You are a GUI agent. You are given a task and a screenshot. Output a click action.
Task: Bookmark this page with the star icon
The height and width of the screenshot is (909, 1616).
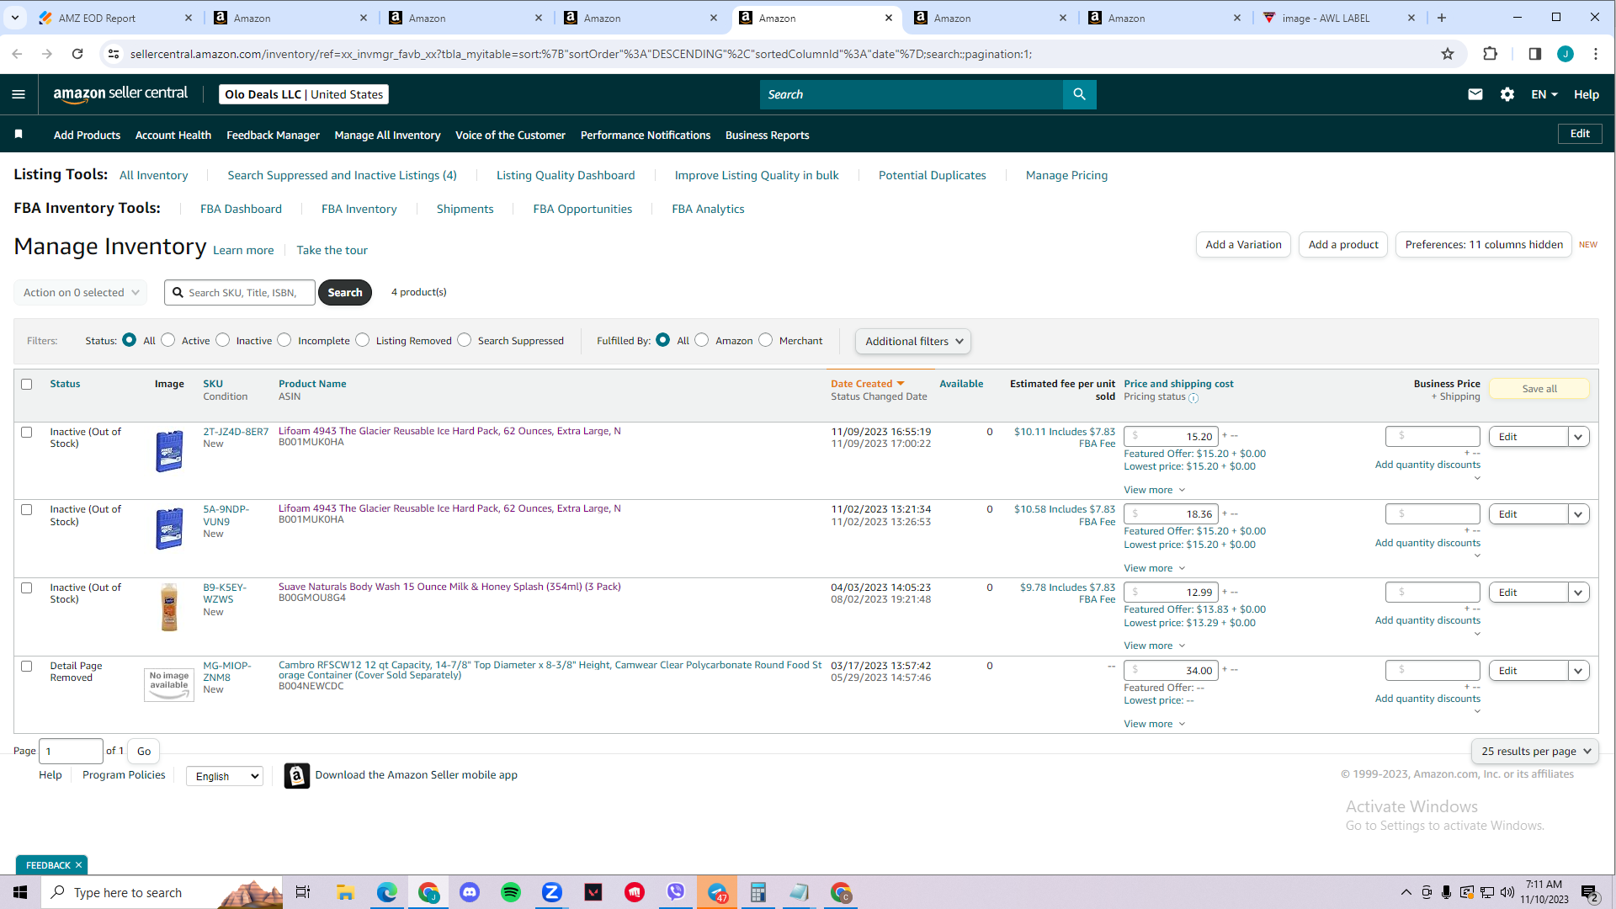tap(1448, 54)
